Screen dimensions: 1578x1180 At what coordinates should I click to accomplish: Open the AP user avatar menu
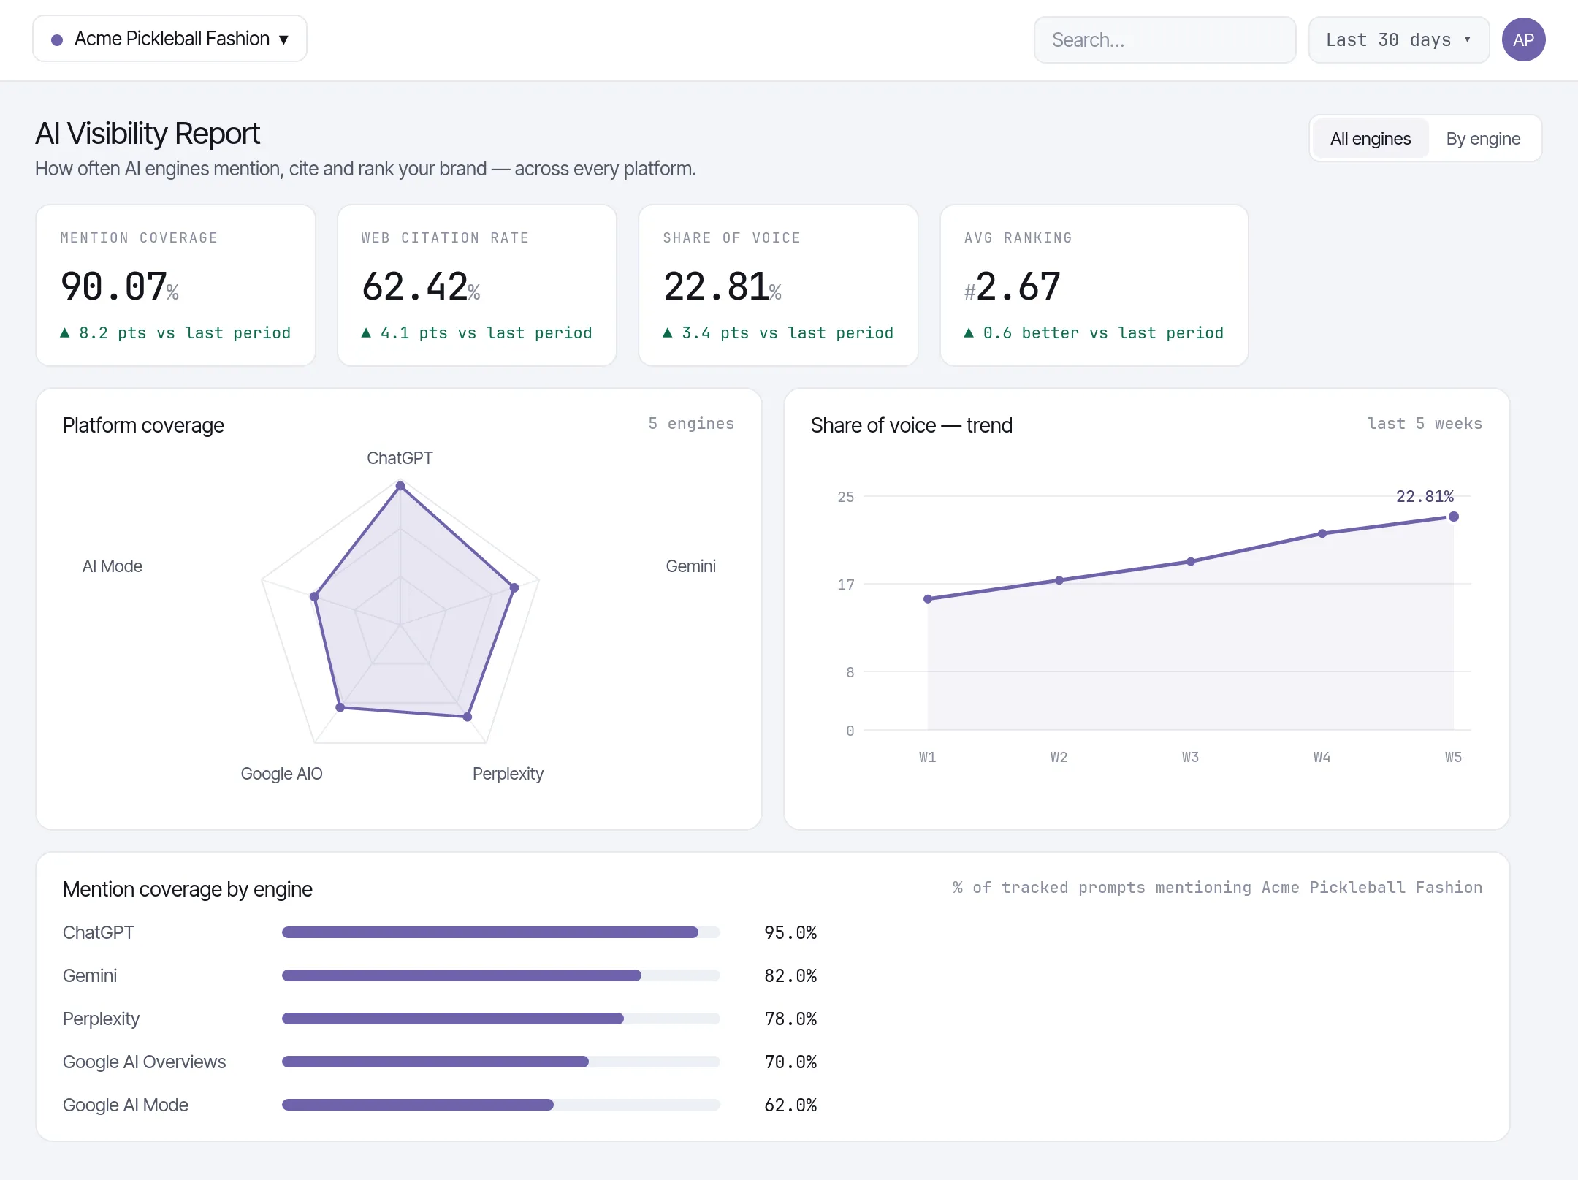pos(1523,39)
